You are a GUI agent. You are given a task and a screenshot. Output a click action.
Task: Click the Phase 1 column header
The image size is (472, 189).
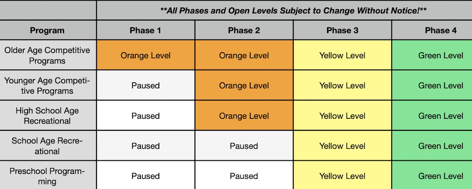[x=145, y=31]
